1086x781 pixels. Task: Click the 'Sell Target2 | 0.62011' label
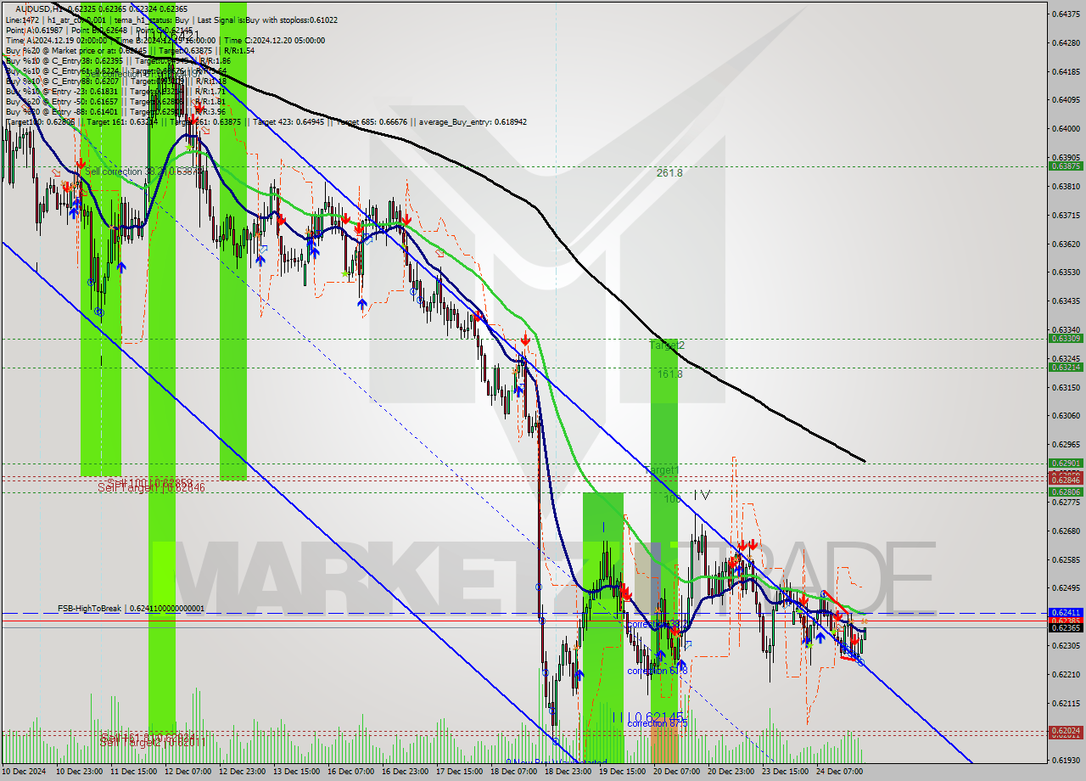click(x=151, y=742)
